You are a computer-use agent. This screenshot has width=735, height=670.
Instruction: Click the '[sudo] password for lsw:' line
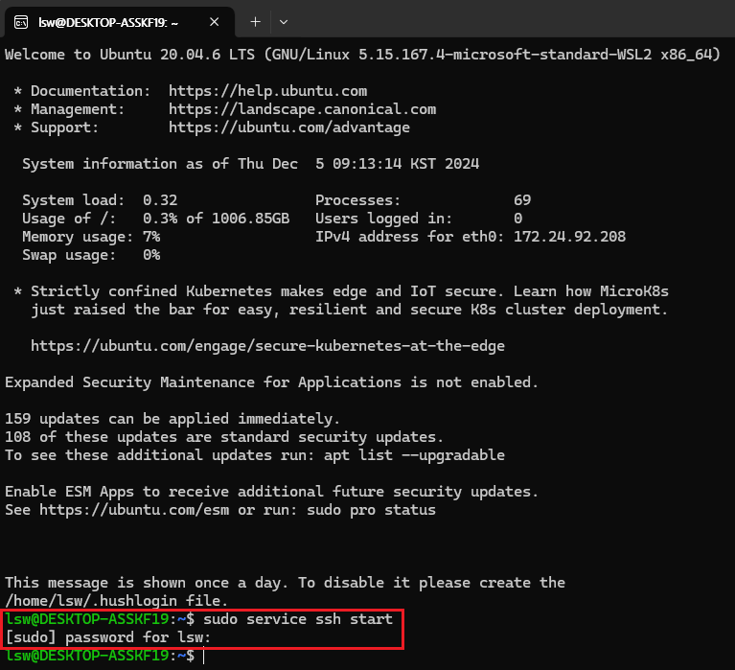(x=108, y=637)
